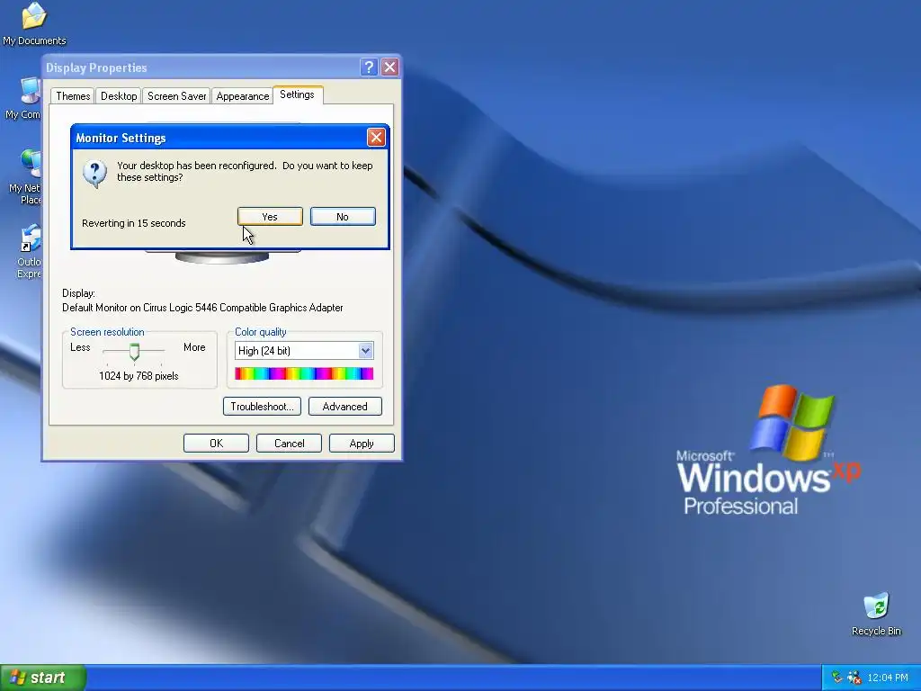Open Advanced display settings
921x691 pixels.
point(344,406)
